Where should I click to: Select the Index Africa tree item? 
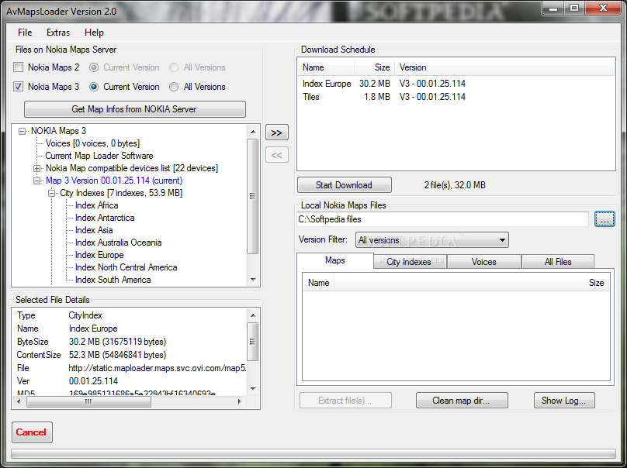(97, 205)
